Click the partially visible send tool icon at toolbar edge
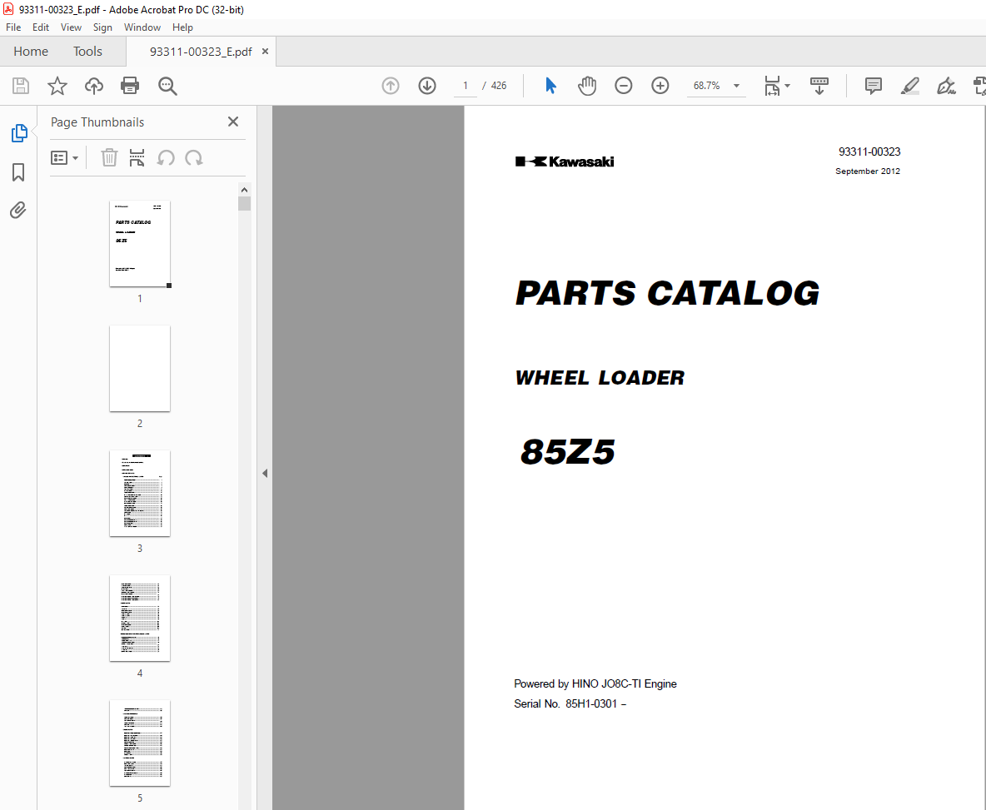The height and width of the screenshot is (810, 986). coord(979,86)
